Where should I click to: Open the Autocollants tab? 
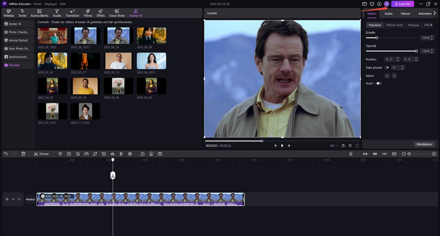(x=39, y=13)
